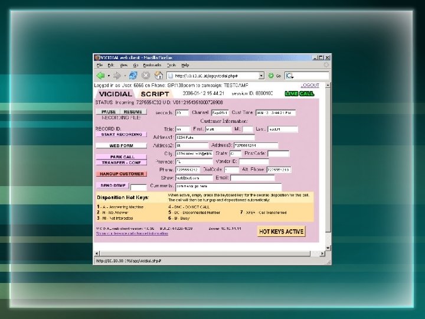The width and height of the screenshot is (425, 319).
Task: Click the Address1 input field
Action: coord(215,138)
